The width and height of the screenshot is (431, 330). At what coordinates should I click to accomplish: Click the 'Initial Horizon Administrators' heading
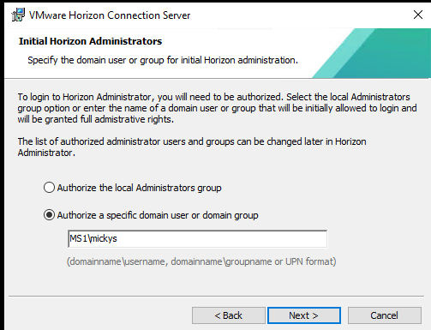(90, 41)
